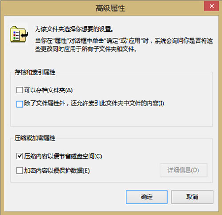
Task: Click the 可以存档文件夹(A) label text
Action: pos(48,90)
